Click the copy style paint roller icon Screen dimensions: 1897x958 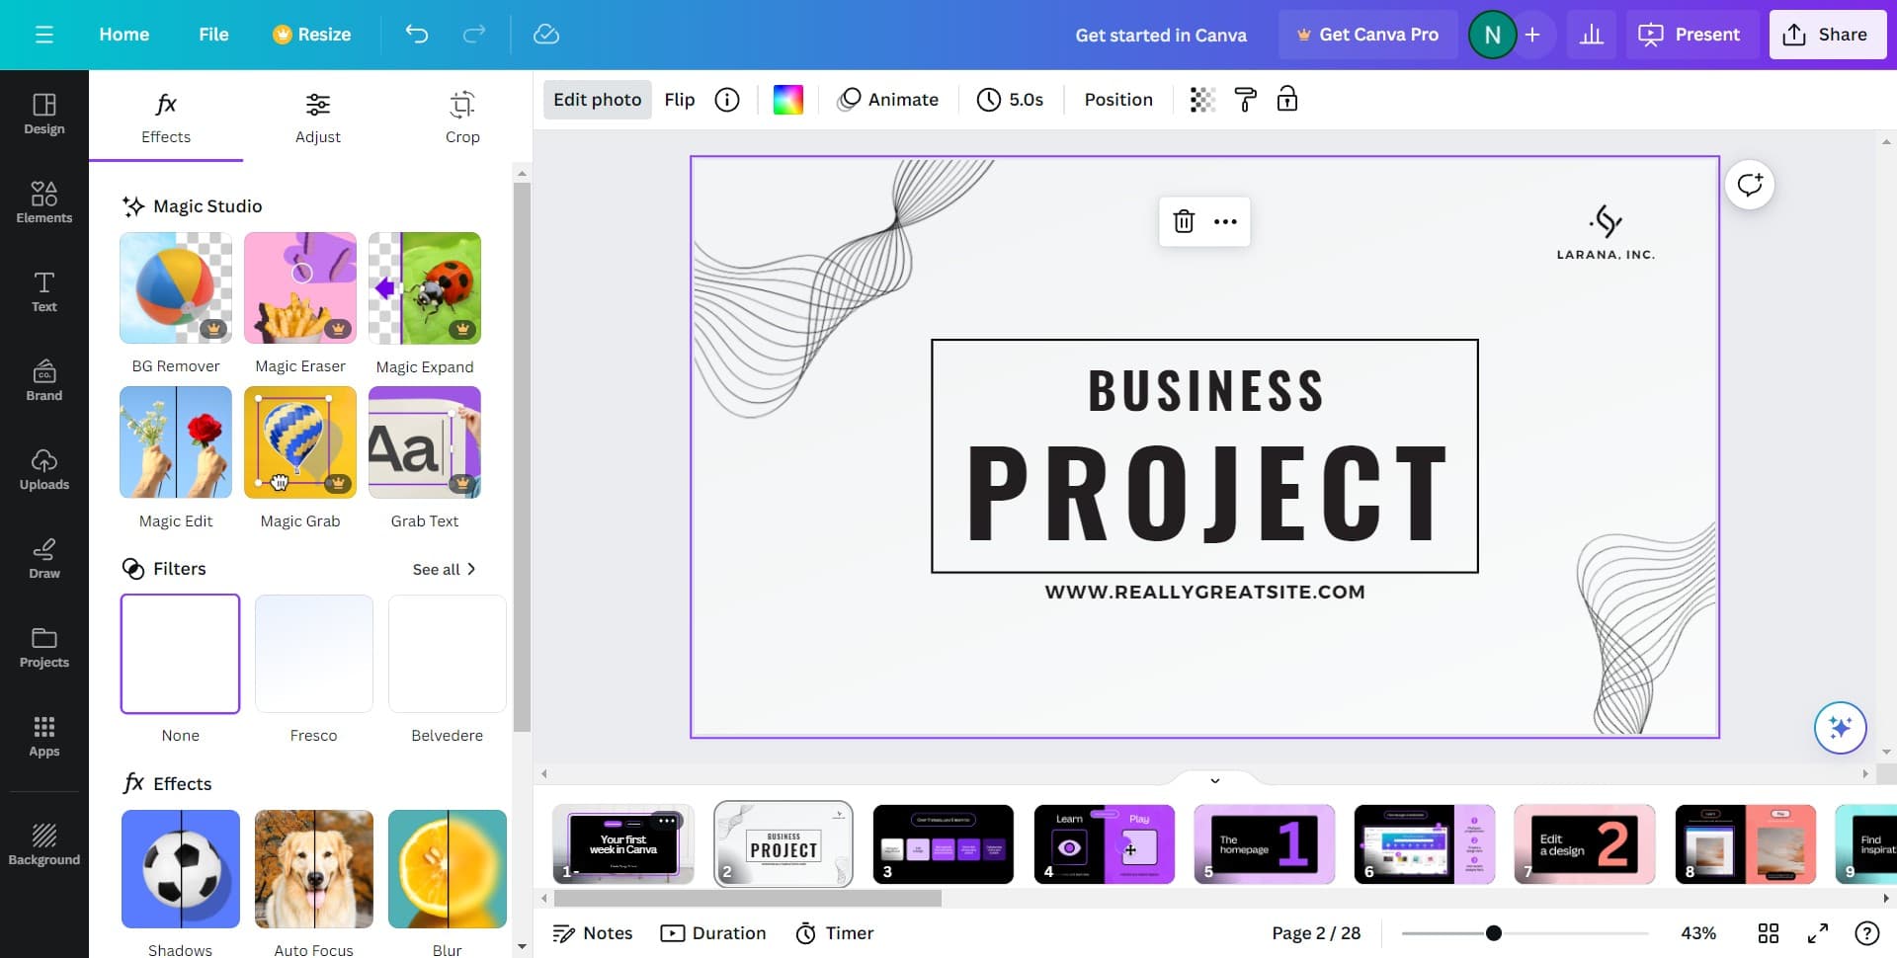(x=1245, y=100)
